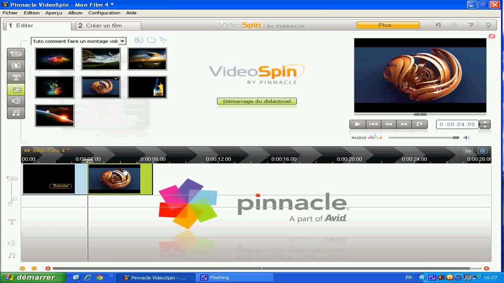Screen dimensions: 504x283
Task: Click the rewind button
Action: click(388, 124)
